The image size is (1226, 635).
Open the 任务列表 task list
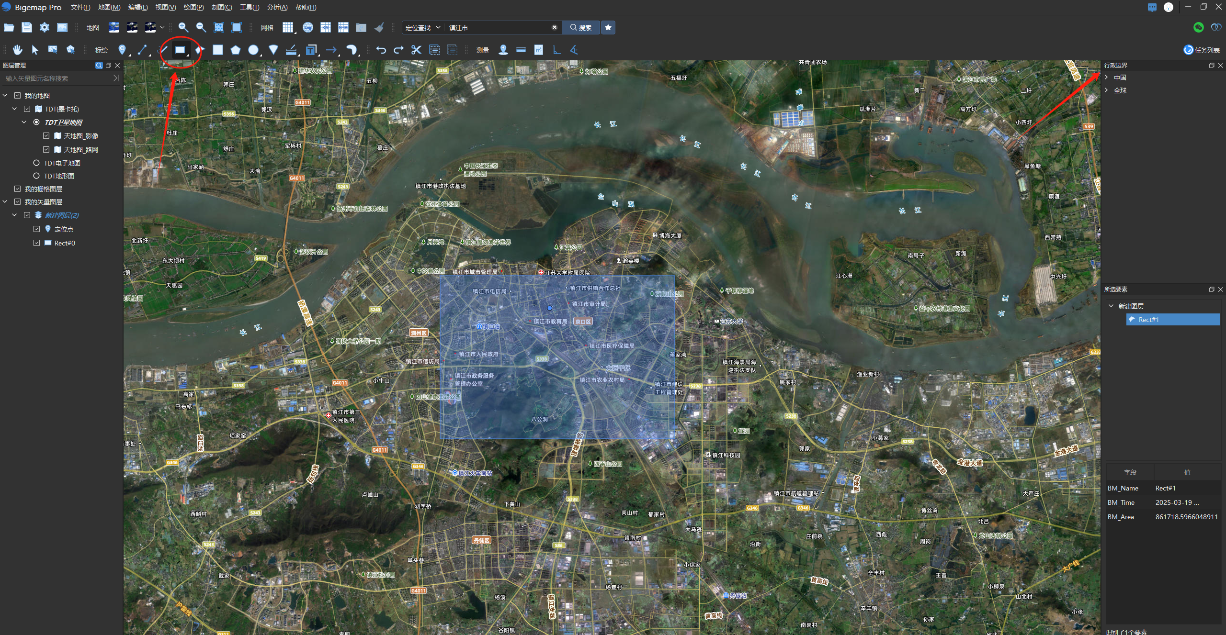pyautogui.click(x=1201, y=50)
